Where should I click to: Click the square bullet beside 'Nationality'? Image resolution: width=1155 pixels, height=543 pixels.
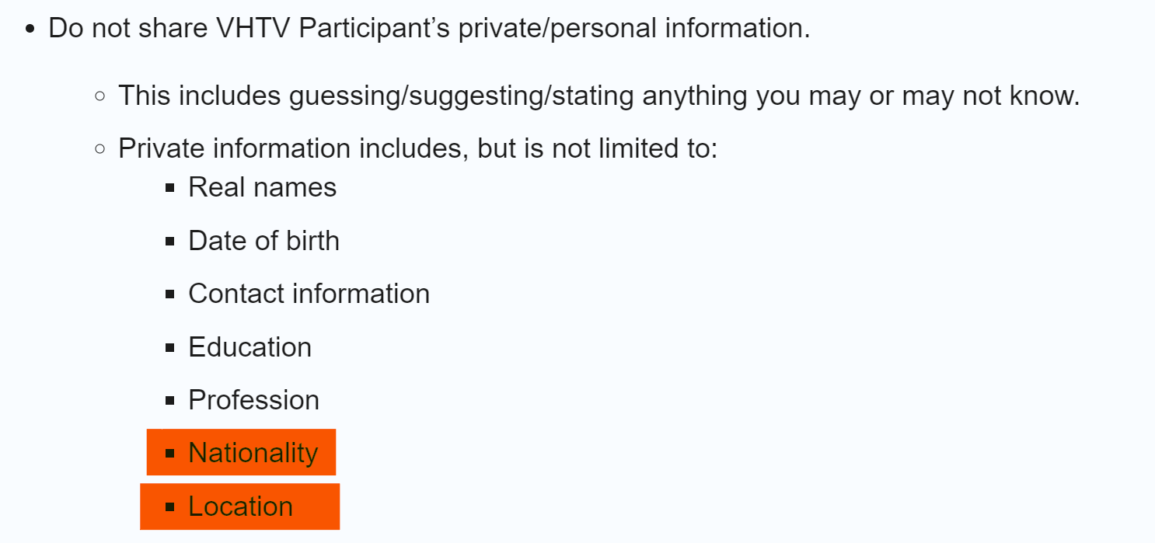(x=170, y=454)
